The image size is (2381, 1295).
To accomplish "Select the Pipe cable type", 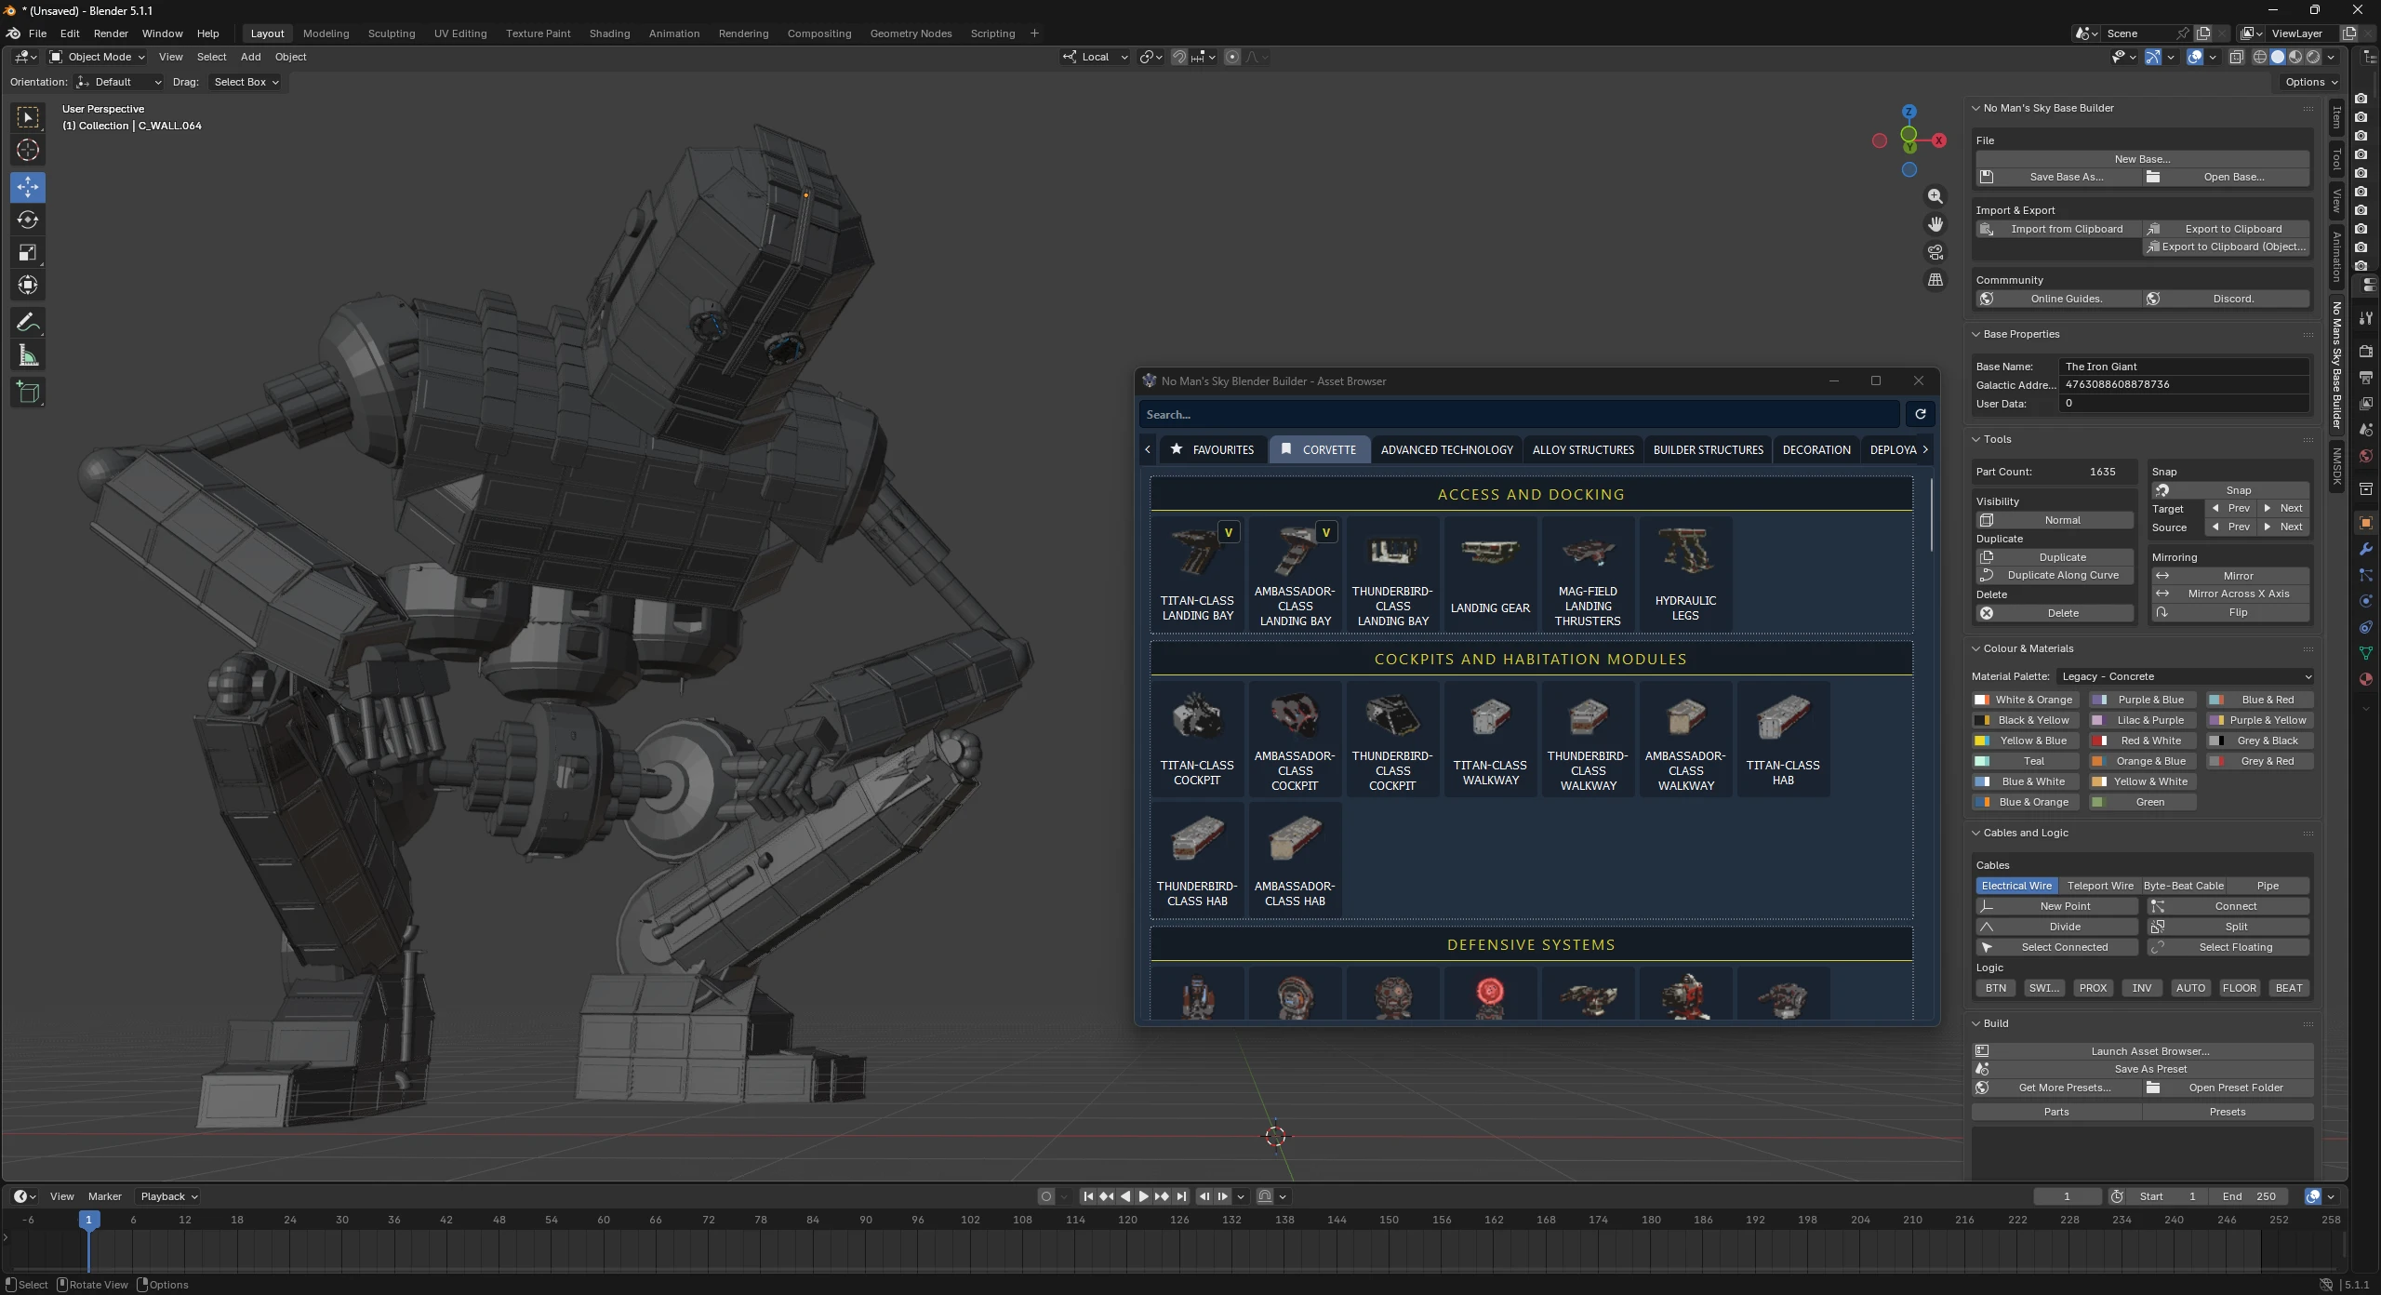I will pos(2268,886).
